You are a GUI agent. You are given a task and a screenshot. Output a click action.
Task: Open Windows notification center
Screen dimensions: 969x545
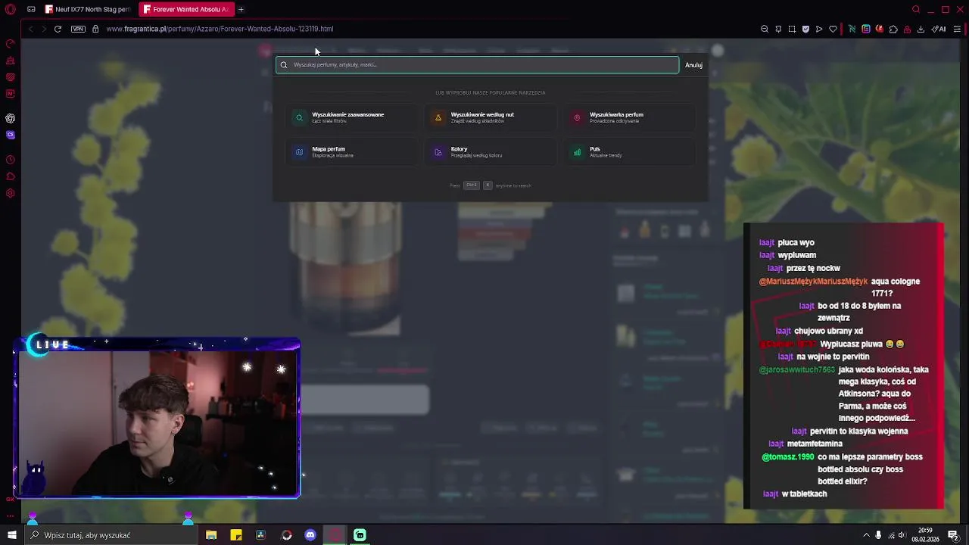[953, 535]
